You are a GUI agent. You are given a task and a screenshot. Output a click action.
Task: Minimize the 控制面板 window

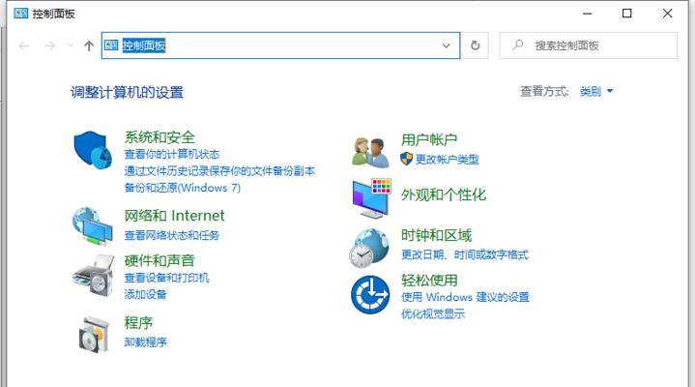click(588, 14)
